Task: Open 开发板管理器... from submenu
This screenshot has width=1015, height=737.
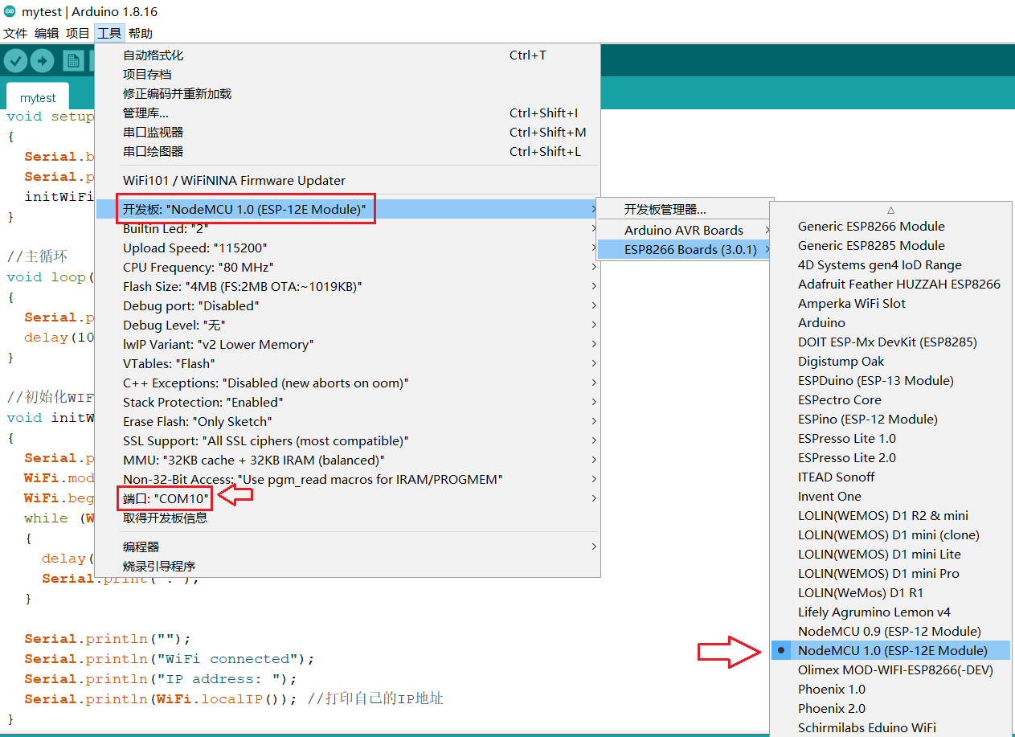Action: click(685, 210)
